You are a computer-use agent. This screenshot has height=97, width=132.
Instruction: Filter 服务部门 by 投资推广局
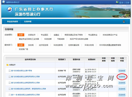(24, 49)
